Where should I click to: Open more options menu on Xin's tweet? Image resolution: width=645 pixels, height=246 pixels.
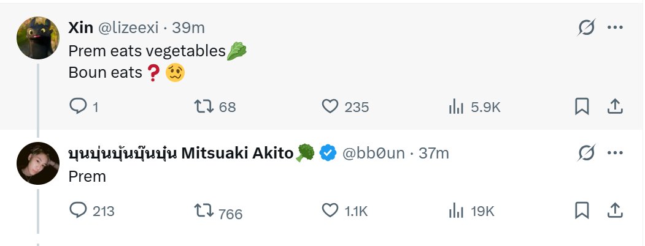615,28
